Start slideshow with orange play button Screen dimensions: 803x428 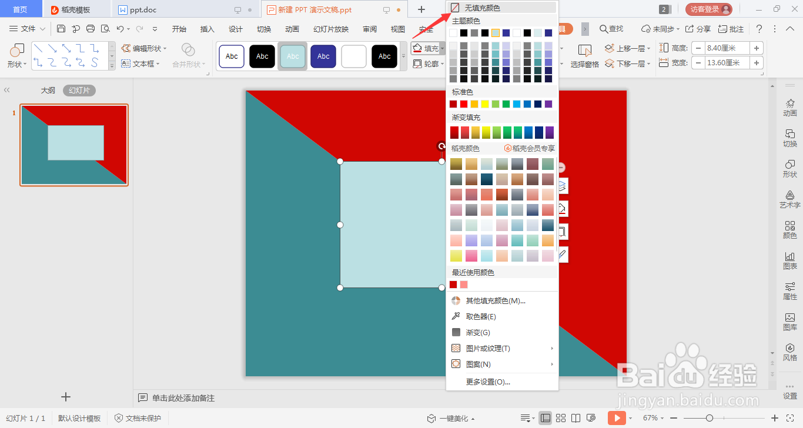[616, 418]
